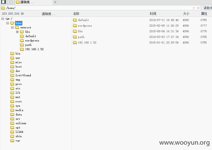
Task: Open the path history dropdown arrow
Action: click(x=198, y=8)
